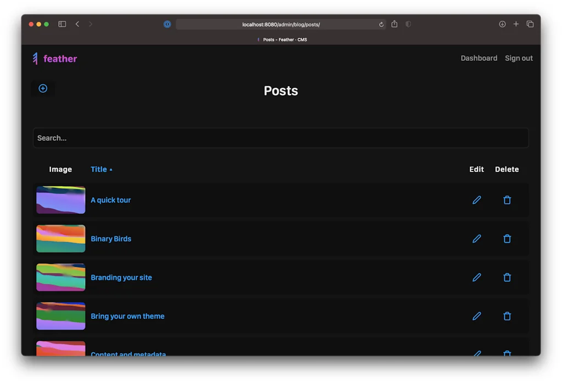Add a new post with the plus icon
Viewport: 562px width, 384px height.
coord(43,88)
